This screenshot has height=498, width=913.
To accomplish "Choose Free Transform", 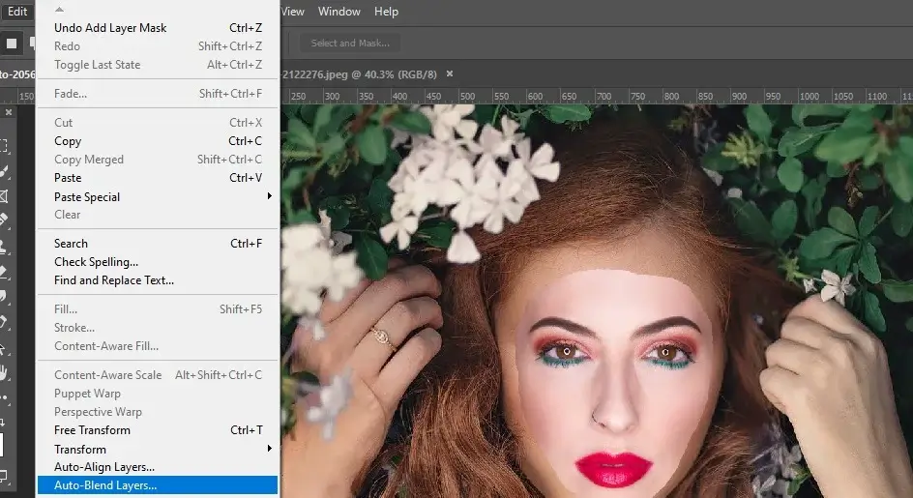I will (158, 430).
